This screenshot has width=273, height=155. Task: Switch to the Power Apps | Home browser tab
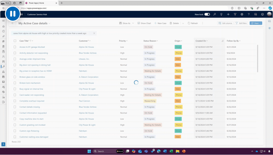(41, 3)
